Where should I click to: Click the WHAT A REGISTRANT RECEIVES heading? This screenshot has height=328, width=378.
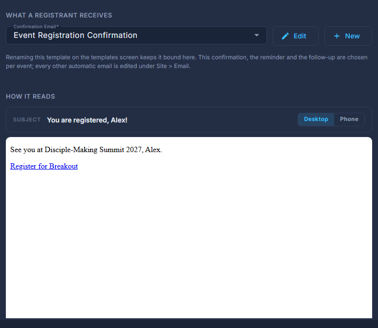click(59, 16)
